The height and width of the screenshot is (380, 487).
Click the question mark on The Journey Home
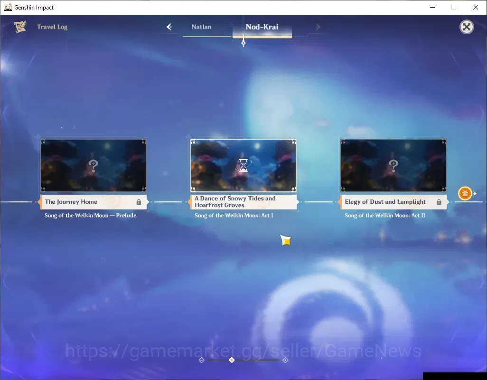pyautogui.click(x=93, y=166)
